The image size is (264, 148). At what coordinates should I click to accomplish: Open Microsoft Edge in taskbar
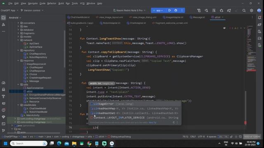click(59, 143)
